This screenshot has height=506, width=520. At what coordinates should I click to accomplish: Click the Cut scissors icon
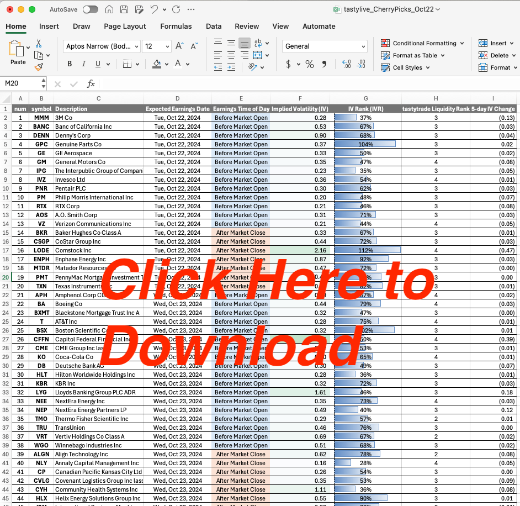point(39,44)
